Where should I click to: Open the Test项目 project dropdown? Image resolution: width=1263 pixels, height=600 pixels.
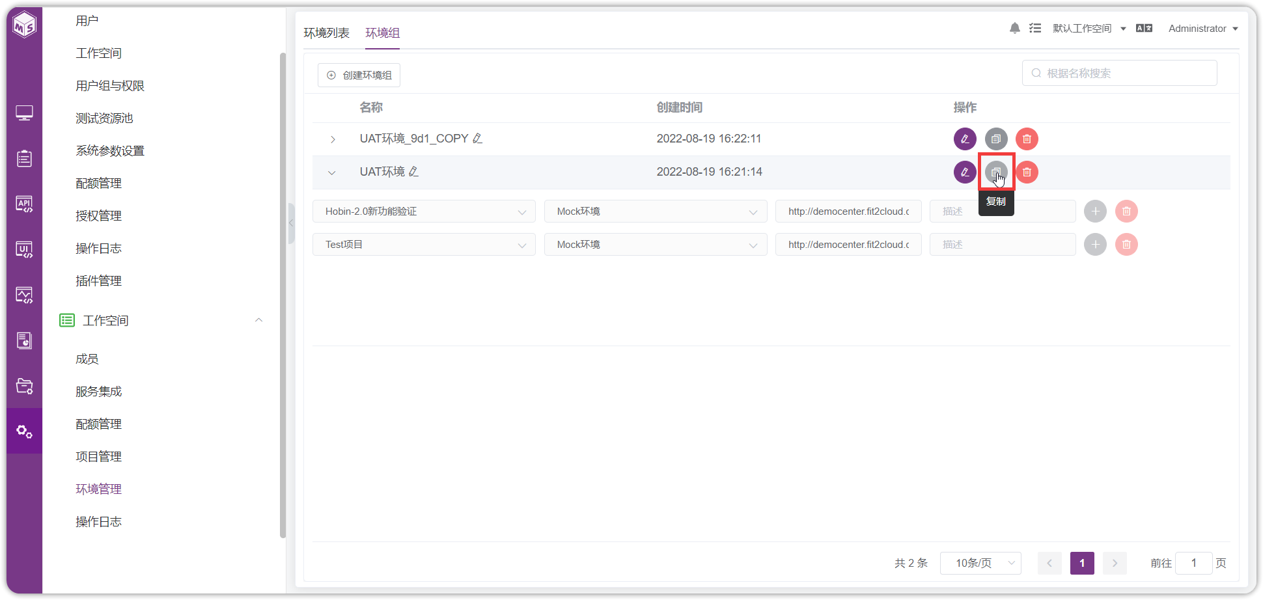tap(424, 245)
